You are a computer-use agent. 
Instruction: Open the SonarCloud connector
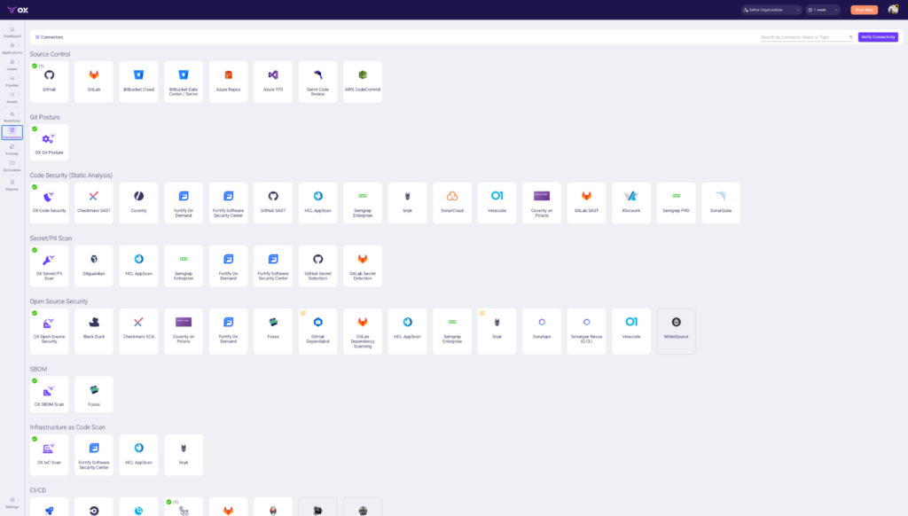(452, 203)
